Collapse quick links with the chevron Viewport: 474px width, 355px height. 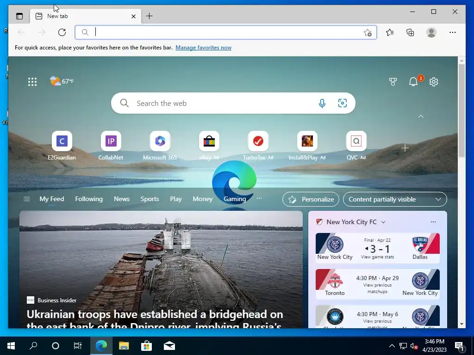click(420, 116)
